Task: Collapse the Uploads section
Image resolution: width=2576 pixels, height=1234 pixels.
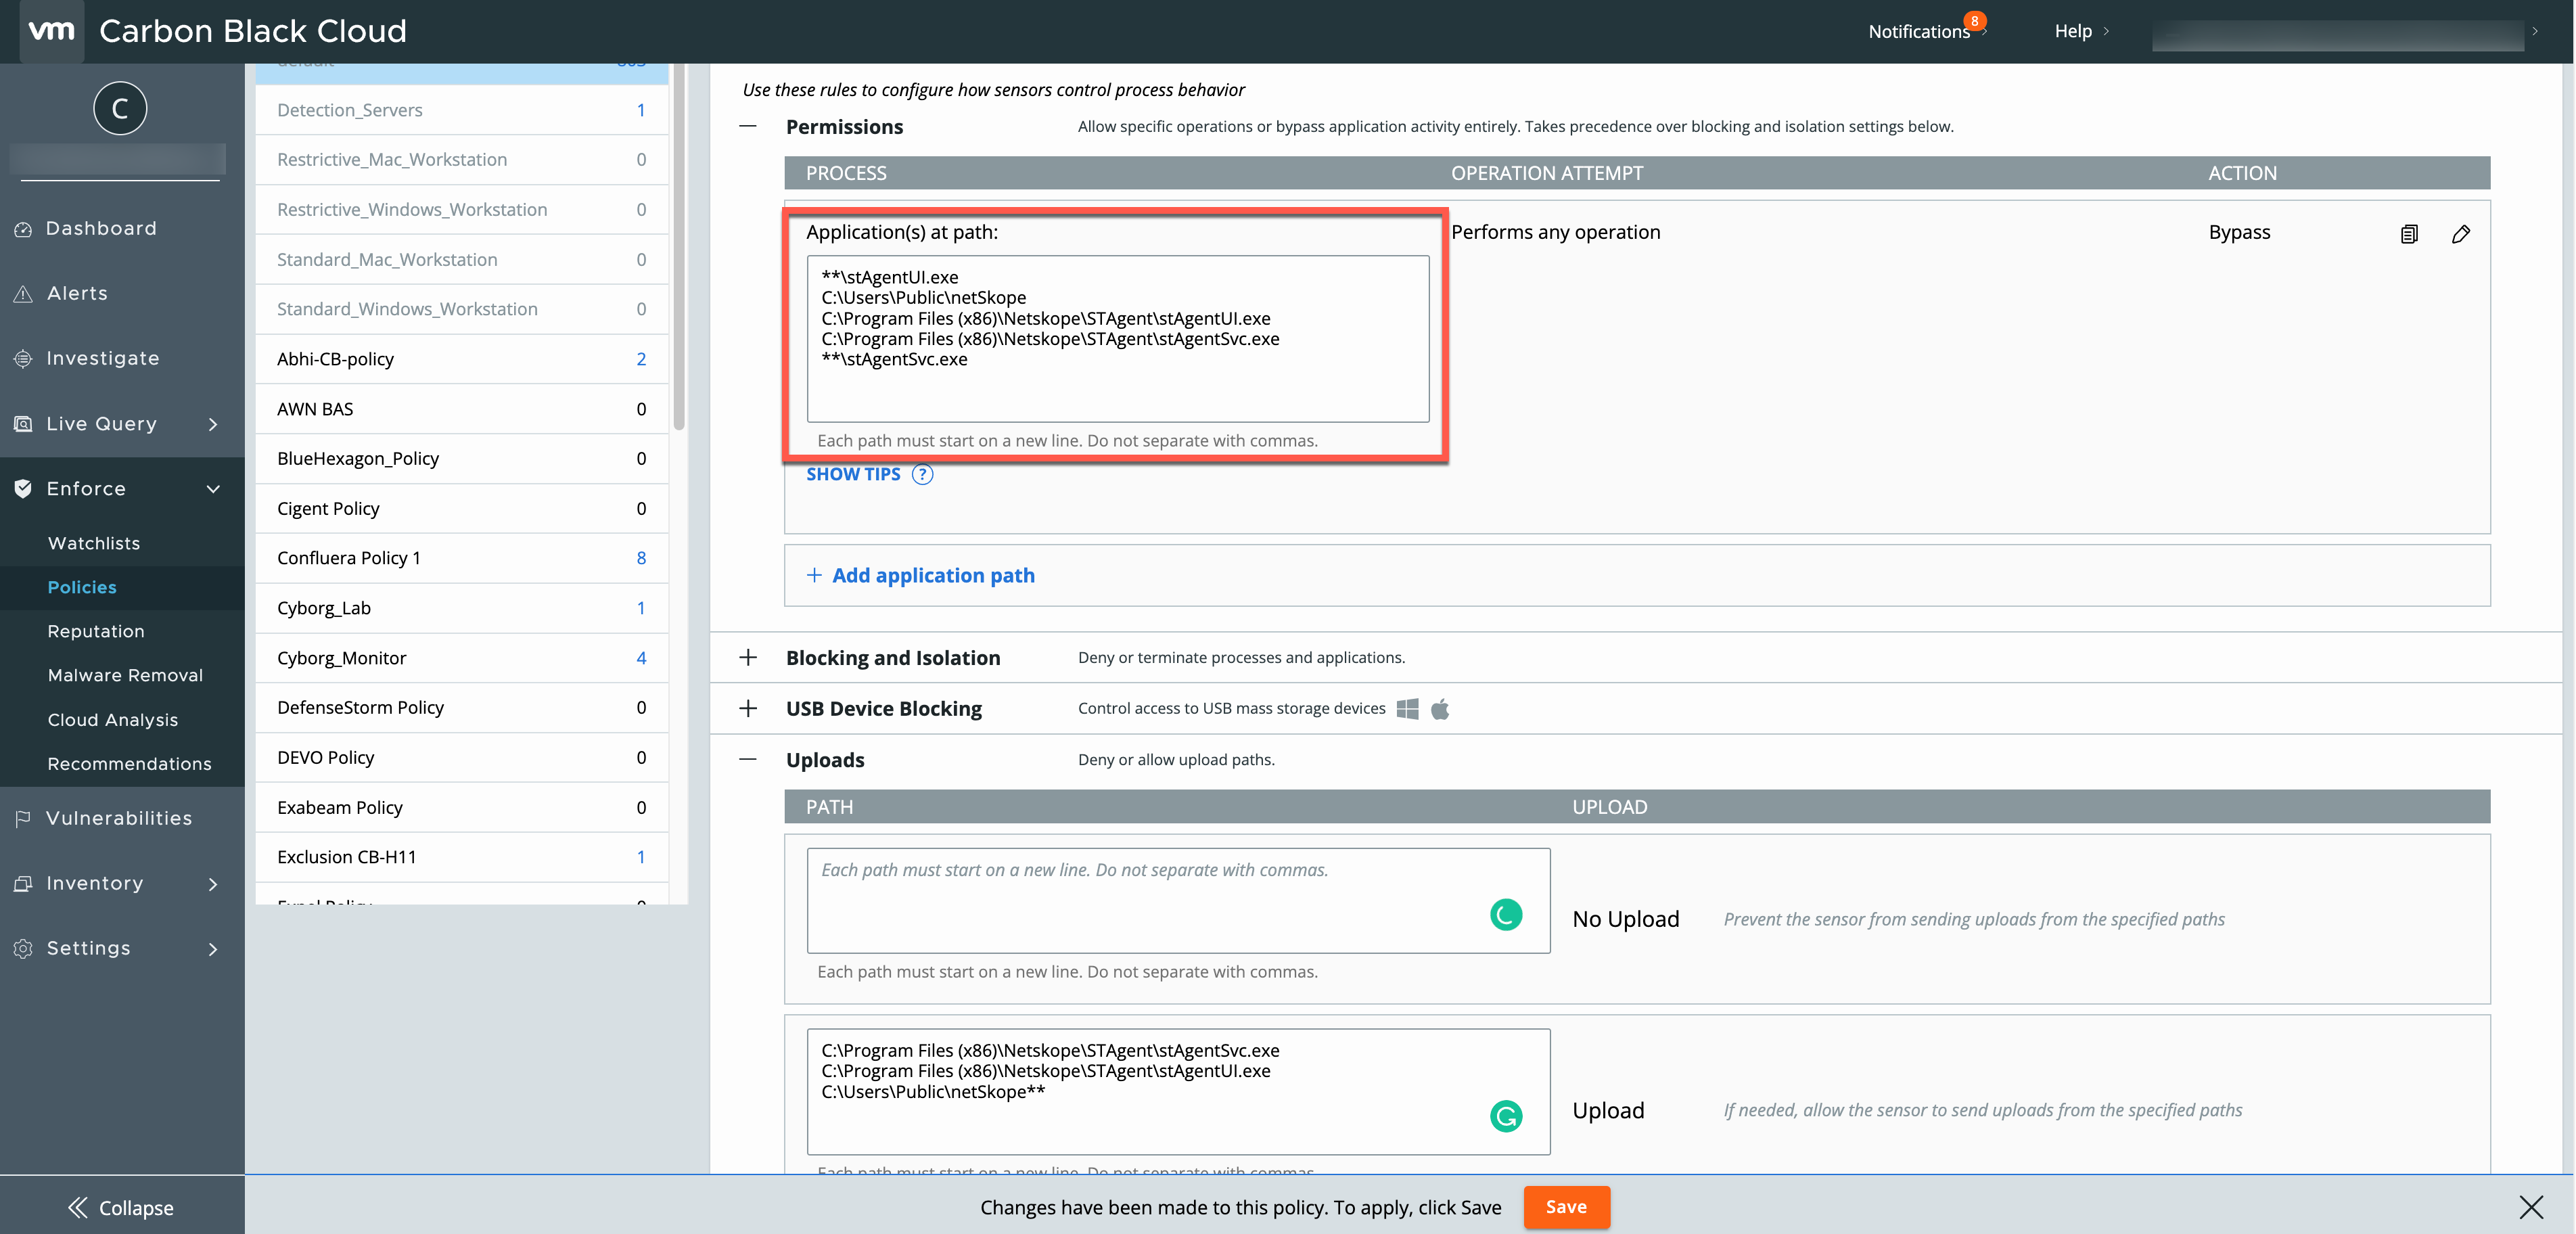Action: point(747,760)
